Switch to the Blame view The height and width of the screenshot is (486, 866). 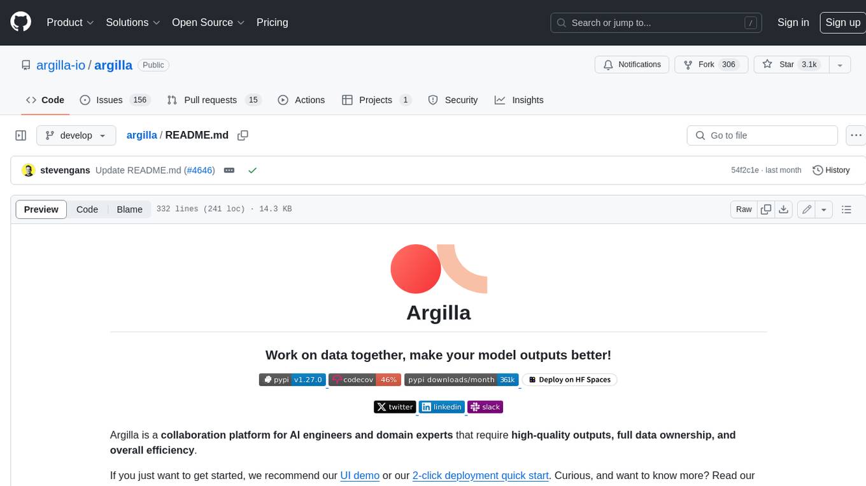pyautogui.click(x=129, y=209)
